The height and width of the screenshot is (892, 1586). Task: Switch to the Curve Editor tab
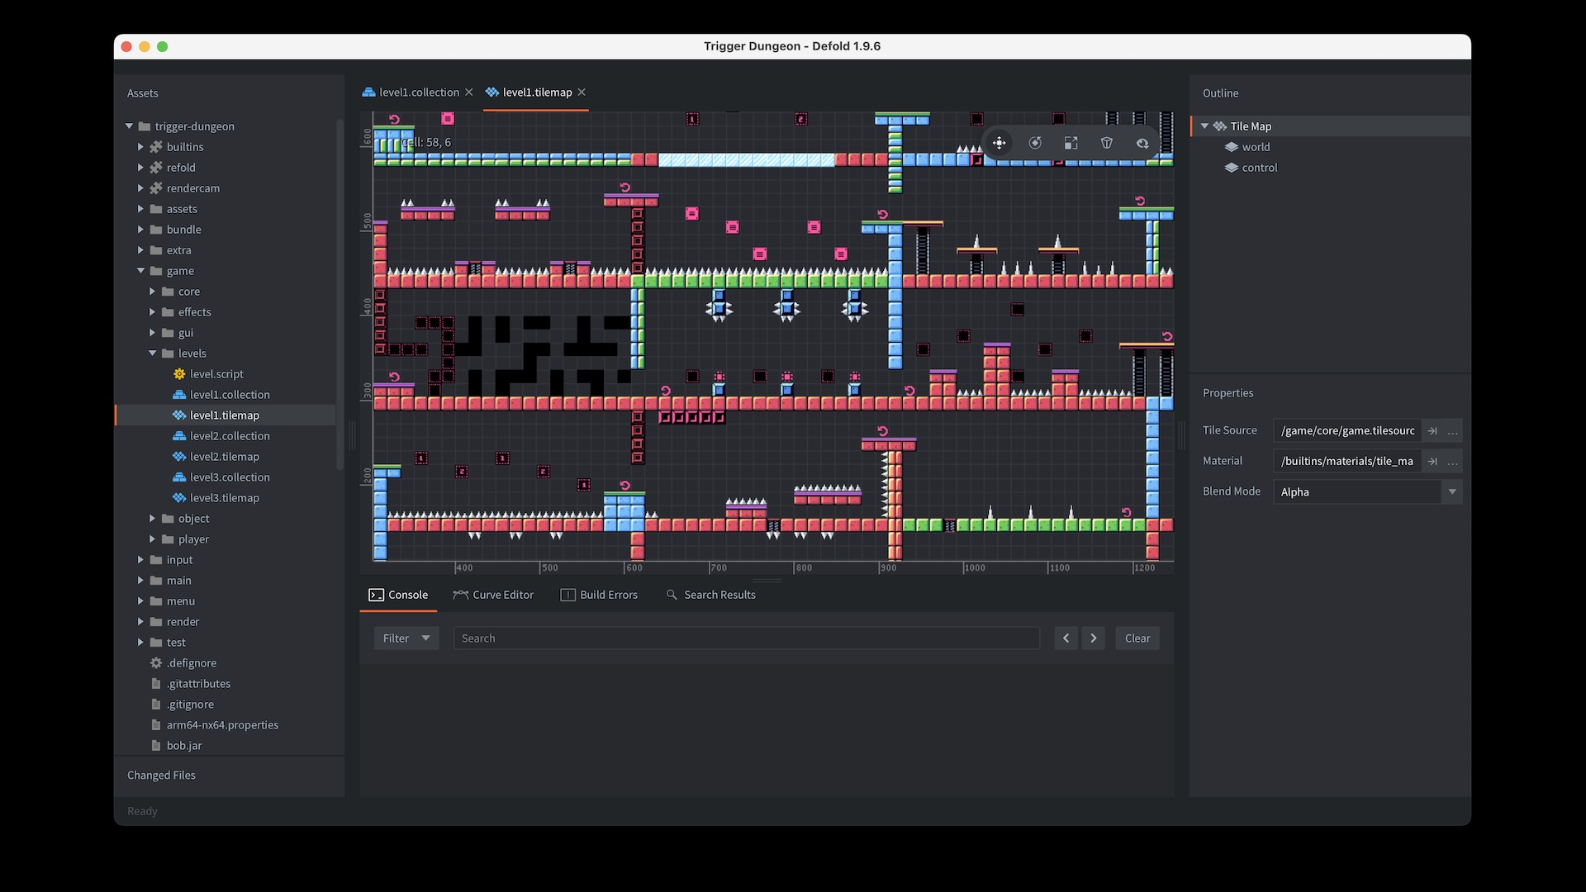(x=493, y=595)
